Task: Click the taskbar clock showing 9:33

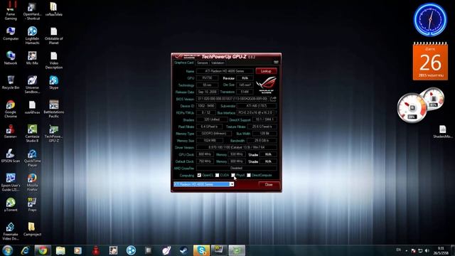Action: click(441, 250)
